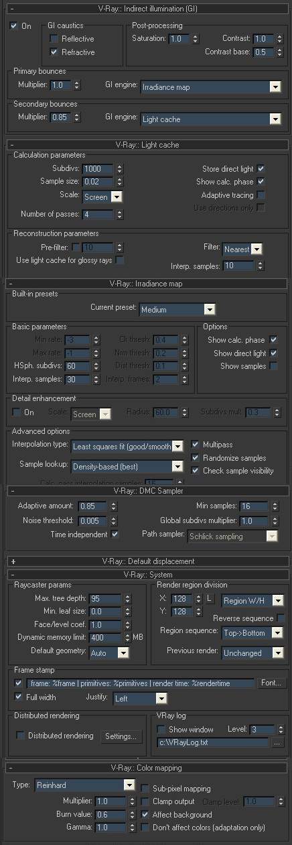The width and height of the screenshot is (292, 845).
Task: Click the frame stamp text field
Action: tap(141, 683)
